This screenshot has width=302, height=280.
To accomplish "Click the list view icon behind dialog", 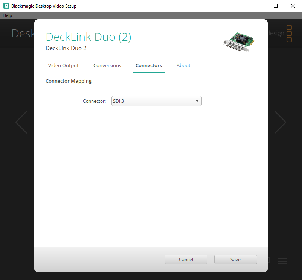I will pos(282,261).
